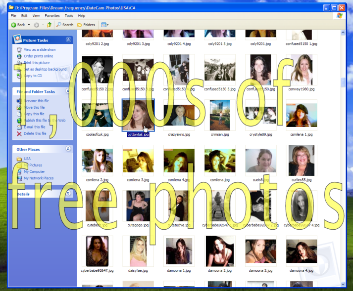The image size is (353, 291).
Task: Select the crystyle89.jpg thumbnail
Action: pos(261,115)
